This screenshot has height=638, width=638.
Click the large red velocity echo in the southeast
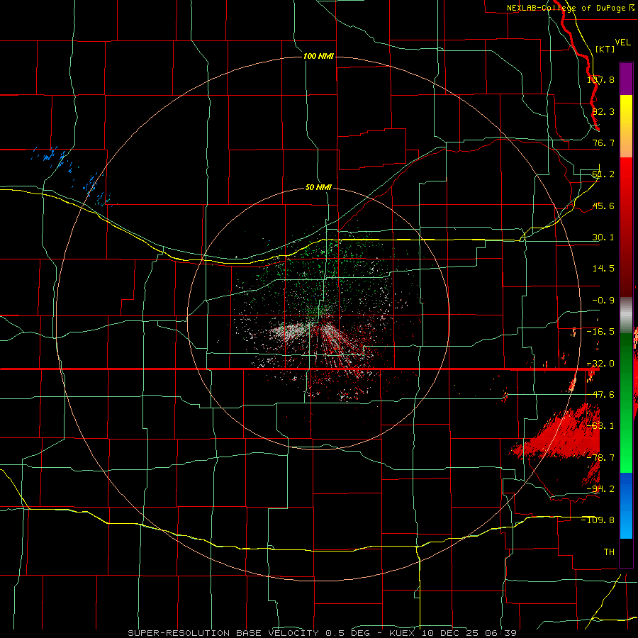coord(564,437)
